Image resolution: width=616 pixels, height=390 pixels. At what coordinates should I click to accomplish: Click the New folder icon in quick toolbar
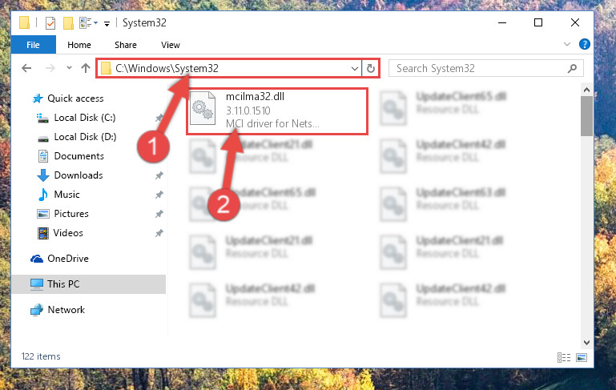tap(68, 23)
